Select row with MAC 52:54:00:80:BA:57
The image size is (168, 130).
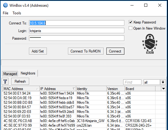[x=84, y=107]
